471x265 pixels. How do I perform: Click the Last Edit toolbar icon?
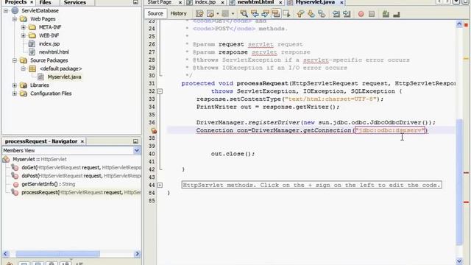coord(199,14)
